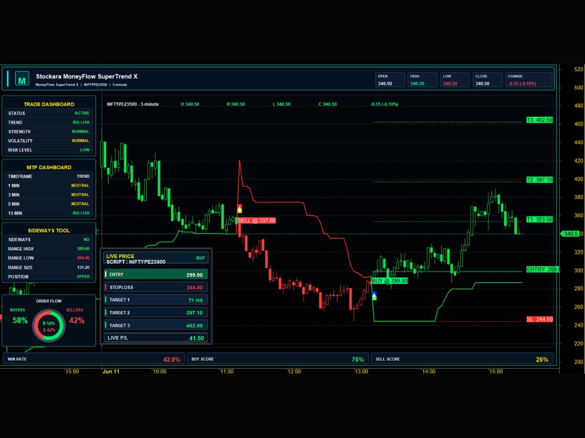
Task: Click the WIN RATE 42.0% bar
Action: click(94, 359)
